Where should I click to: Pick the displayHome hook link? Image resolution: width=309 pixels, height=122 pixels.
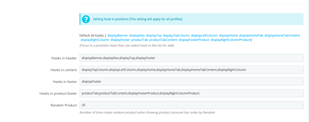pos(228,36)
